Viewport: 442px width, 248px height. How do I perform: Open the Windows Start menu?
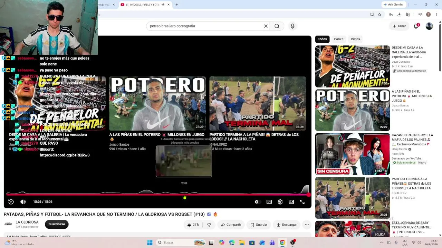150,242
